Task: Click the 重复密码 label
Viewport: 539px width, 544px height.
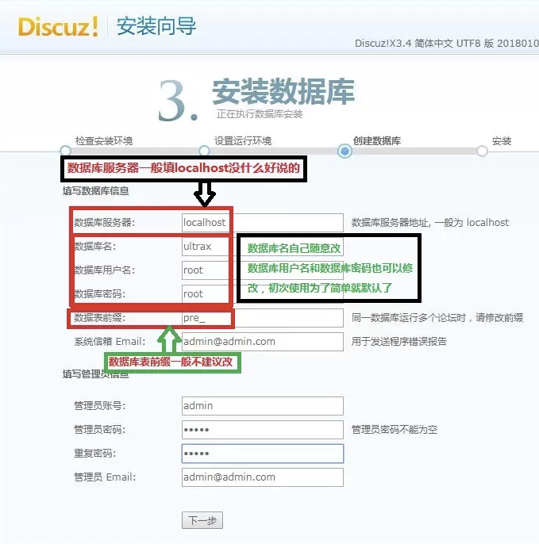Action: (94, 454)
